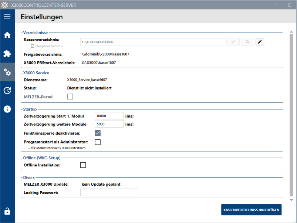This screenshot has height=223, width=297.
Task: Click the scrollbar up arrow
Action: (x=291, y=32)
